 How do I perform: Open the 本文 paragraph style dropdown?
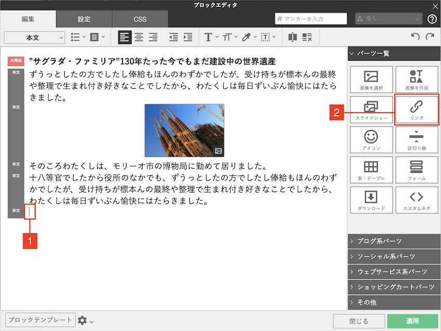(34, 37)
